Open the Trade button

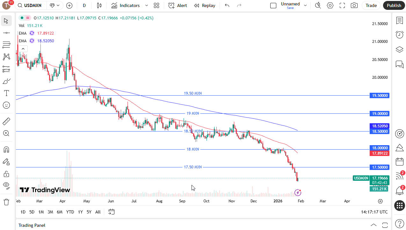click(x=371, y=5)
